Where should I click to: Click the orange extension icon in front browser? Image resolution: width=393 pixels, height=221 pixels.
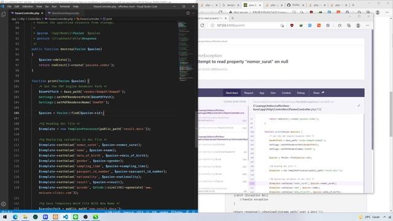pyautogui.click(x=319, y=25)
